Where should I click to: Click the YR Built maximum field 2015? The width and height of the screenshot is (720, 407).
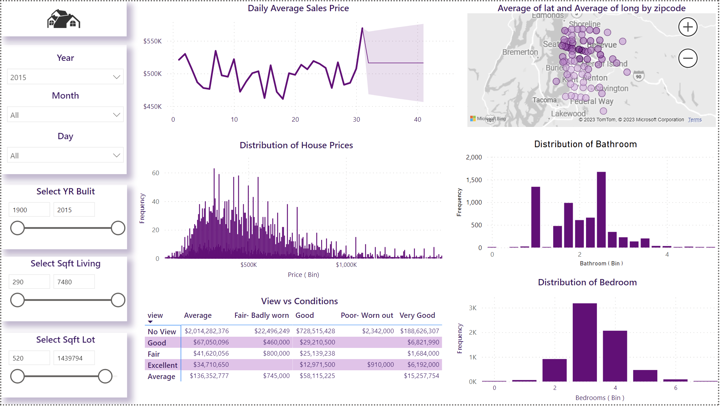point(74,210)
